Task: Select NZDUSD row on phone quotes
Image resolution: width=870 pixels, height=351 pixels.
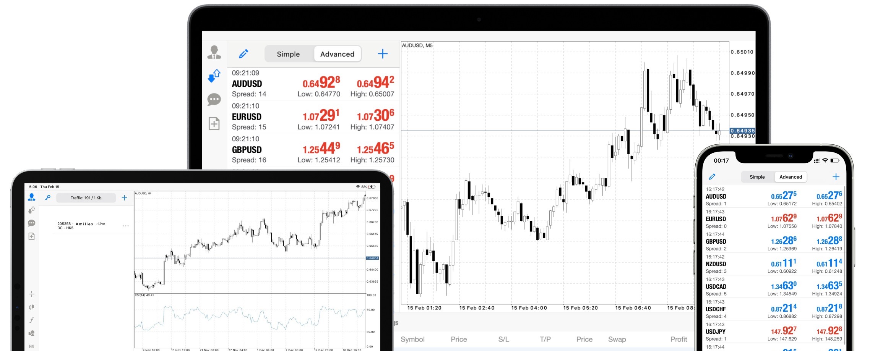Action: [774, 264]
